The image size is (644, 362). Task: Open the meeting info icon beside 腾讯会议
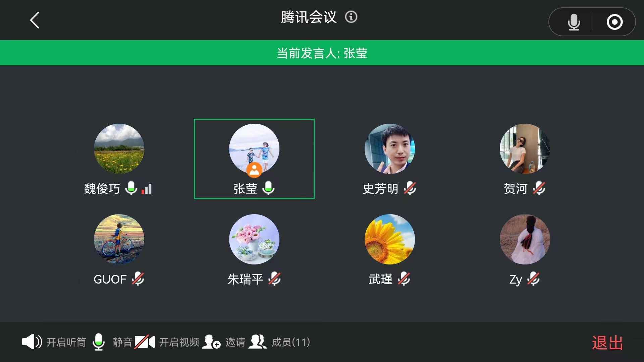click(351, 17)
